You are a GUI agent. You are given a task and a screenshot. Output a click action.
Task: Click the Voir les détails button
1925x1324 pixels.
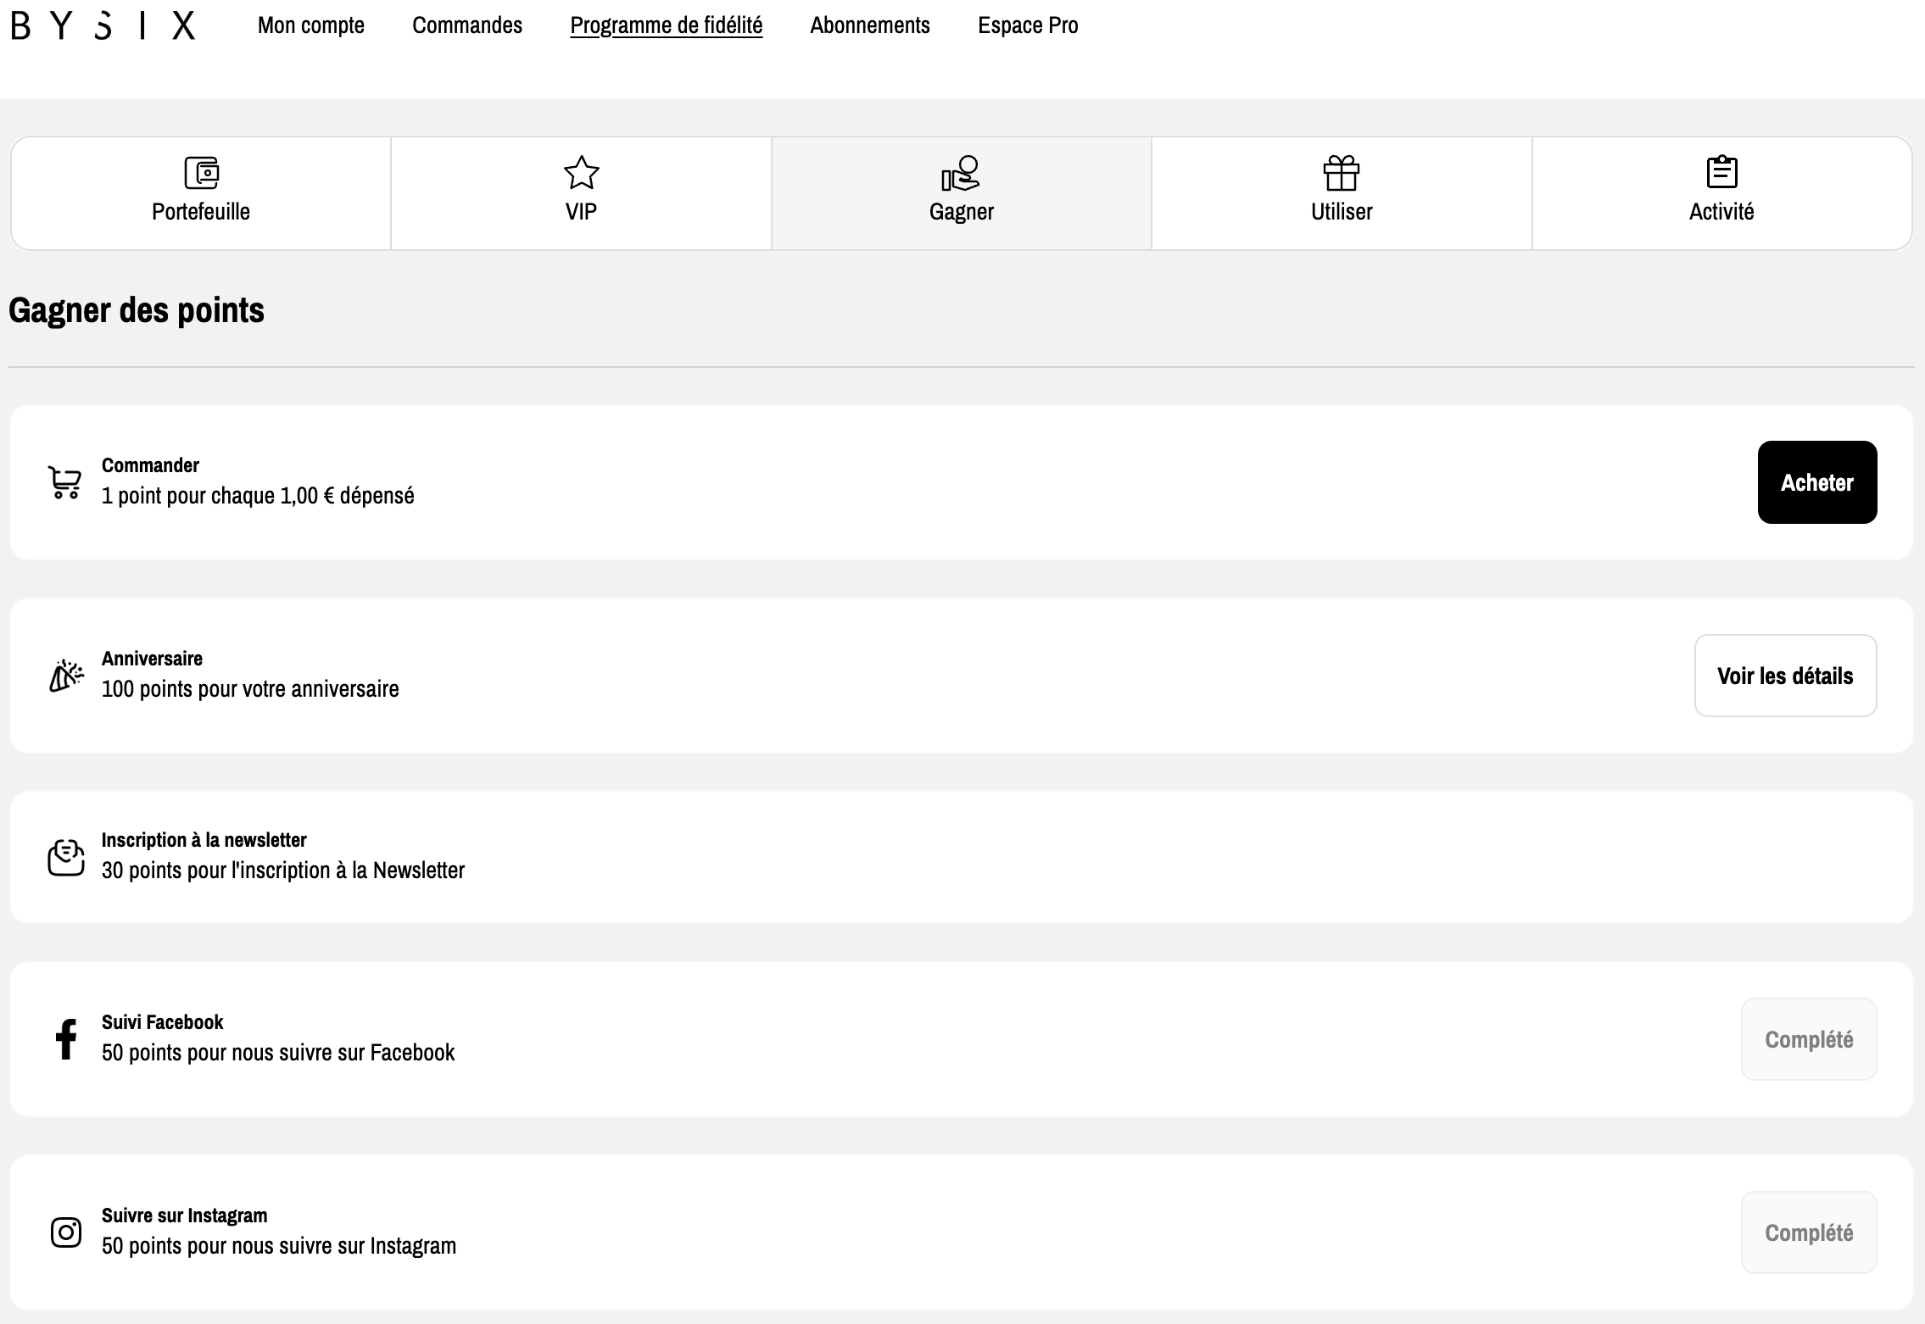point(1784,676)
